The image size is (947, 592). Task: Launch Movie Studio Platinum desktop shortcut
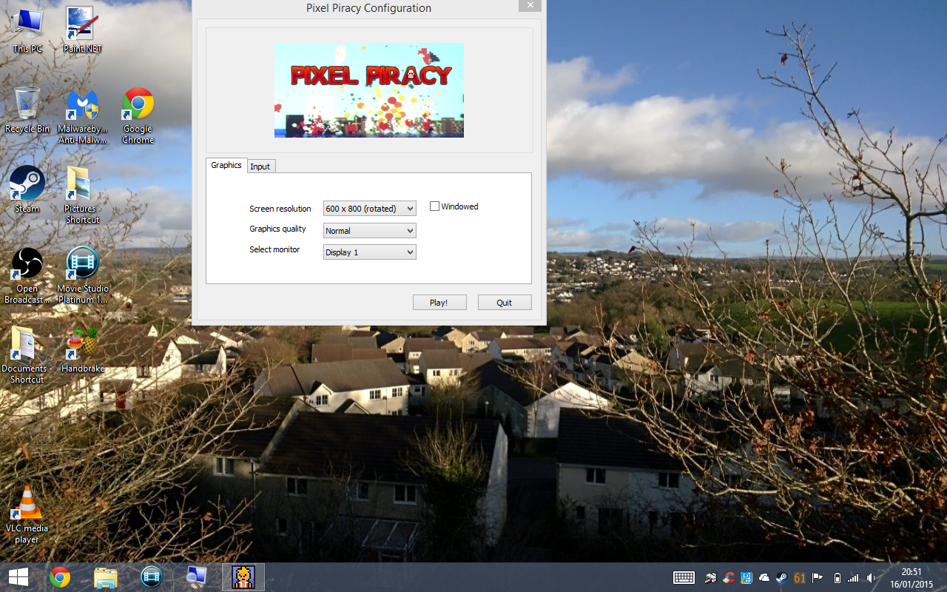[82, 275]
